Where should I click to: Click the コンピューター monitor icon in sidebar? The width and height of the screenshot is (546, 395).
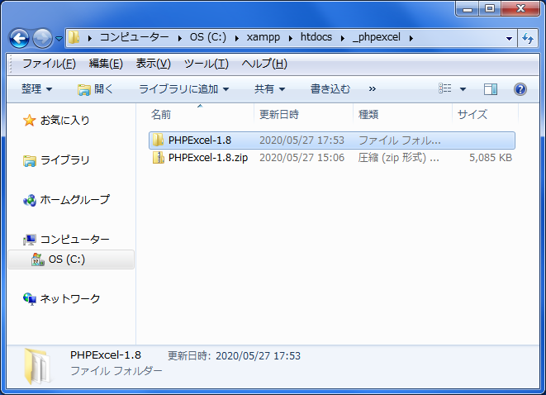30,240
